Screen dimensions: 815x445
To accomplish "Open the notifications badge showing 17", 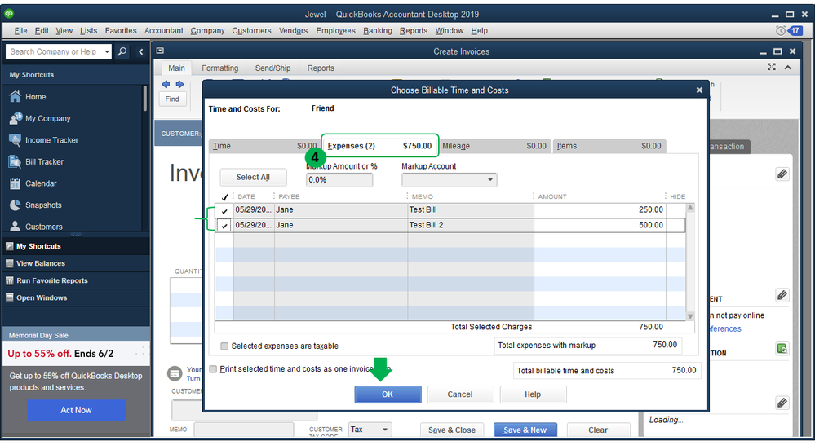I will (x=795, y=31).
